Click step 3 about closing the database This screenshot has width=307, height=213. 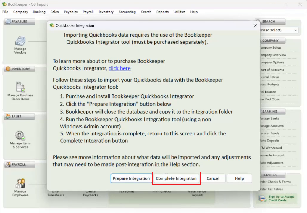[x=146, y=112]
